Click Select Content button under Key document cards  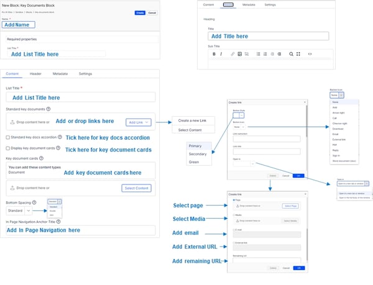click(x=137, y=188)
